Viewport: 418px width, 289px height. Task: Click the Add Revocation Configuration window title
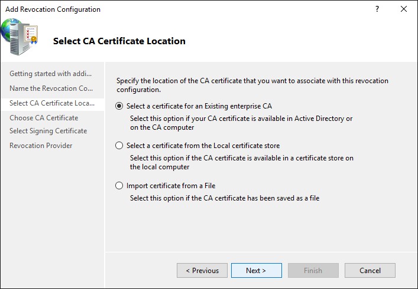[x=53, y=9]
